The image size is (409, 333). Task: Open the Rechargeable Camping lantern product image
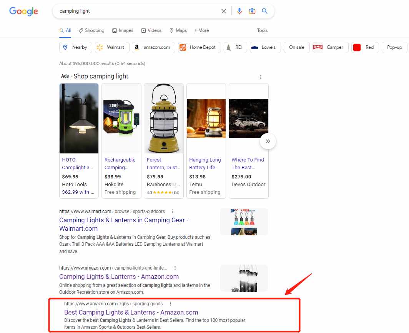pyautogui.click(x=121, y=118)
